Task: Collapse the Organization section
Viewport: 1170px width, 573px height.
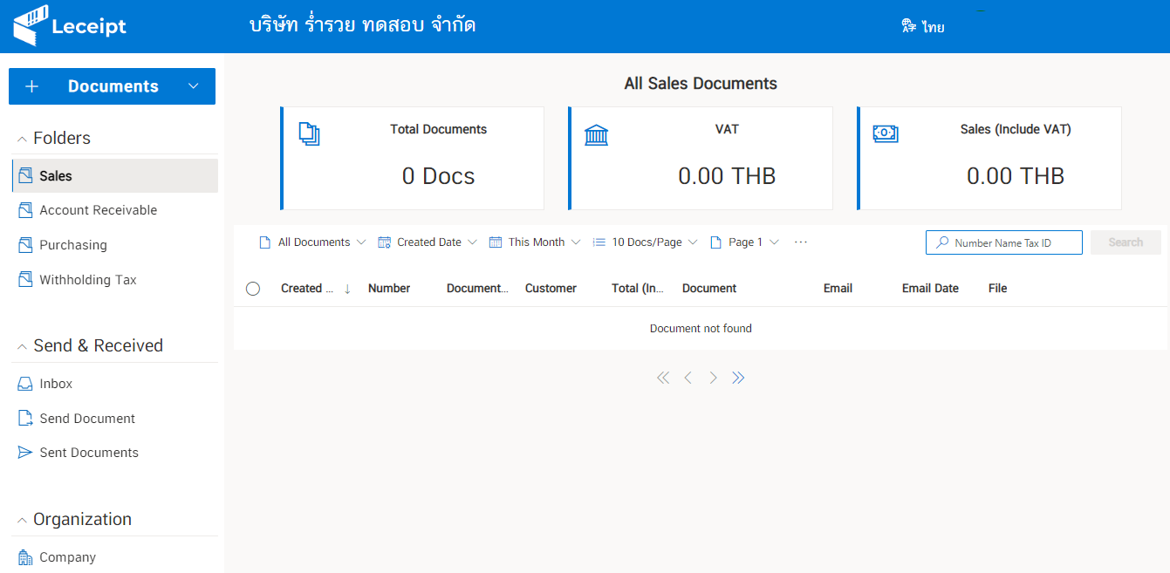Action: 22,520
